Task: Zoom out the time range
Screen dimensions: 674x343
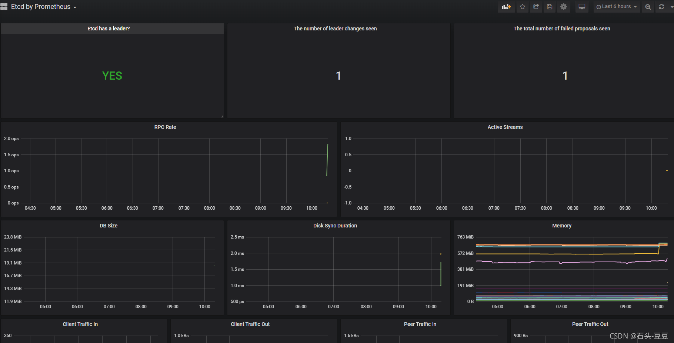Action: (648, 7)
